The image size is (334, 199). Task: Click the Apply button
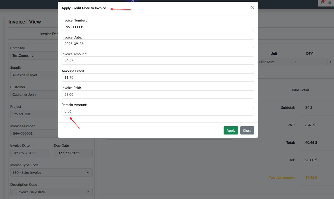coord(231,130)
